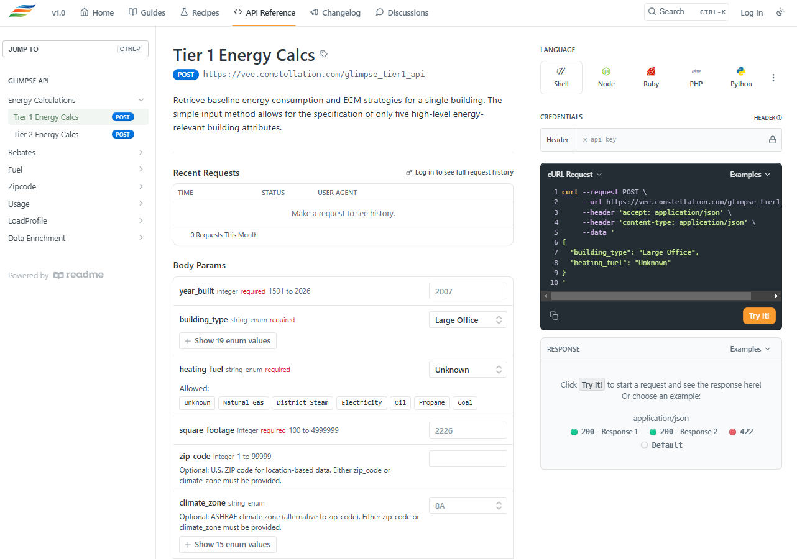This screenshot has height=559, width=797.
Task: Open Tier 2 Energy Calcs page
Action: pyautogui.click(x=78, y=134)
